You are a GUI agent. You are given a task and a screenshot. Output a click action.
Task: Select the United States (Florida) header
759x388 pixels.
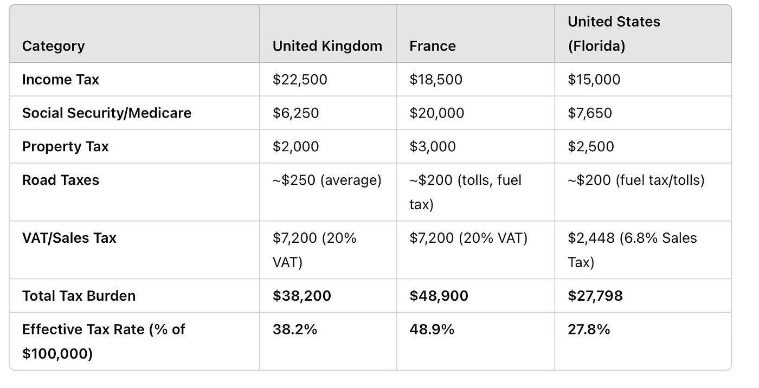click(x=614, y=34)
